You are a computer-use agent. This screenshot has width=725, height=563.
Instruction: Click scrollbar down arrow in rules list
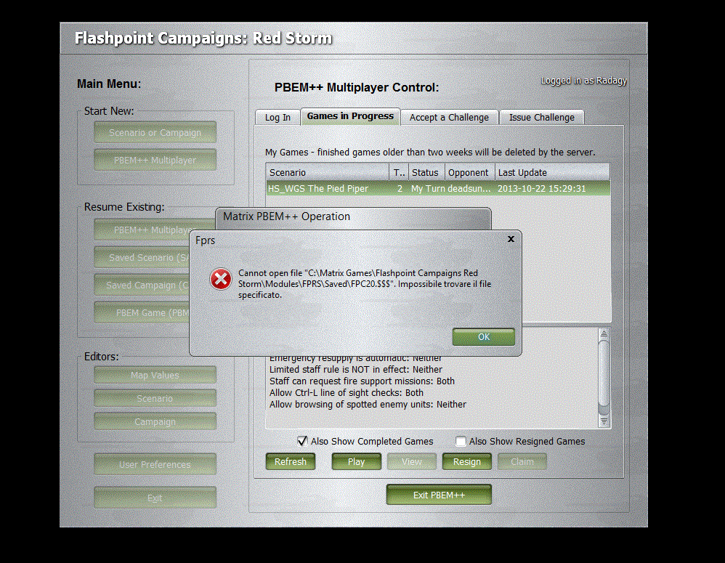604,421
